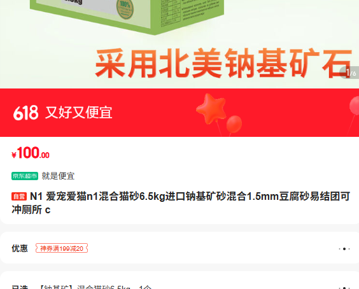This screenshot has height=289, width=359.
Task: Click the 1/6 image counter badge
Action: coord(349,73)
